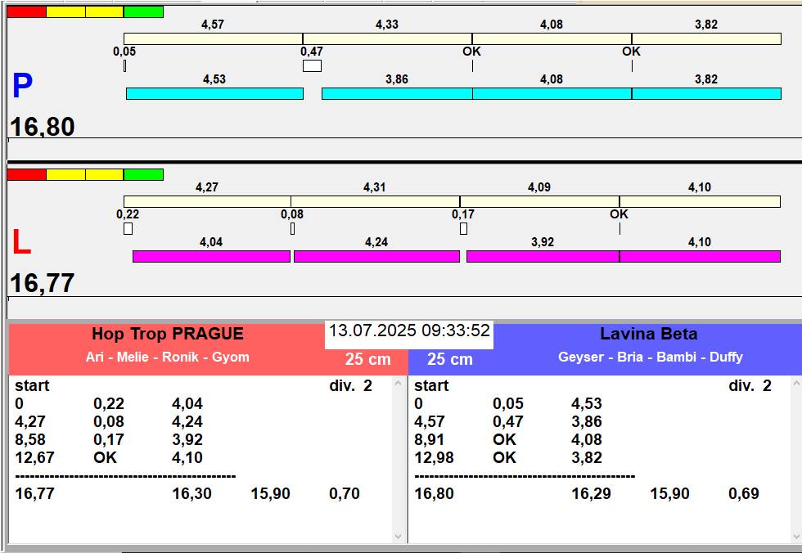Click the 0,22 start box in lane L
The height and width of the screenshot is (553, 802).
128,229
